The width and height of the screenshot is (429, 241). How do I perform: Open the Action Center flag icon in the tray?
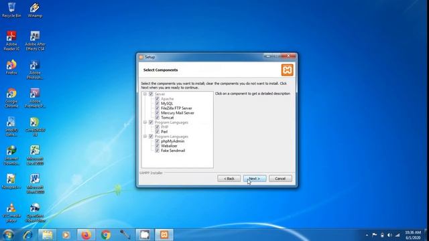click(374, 235)
